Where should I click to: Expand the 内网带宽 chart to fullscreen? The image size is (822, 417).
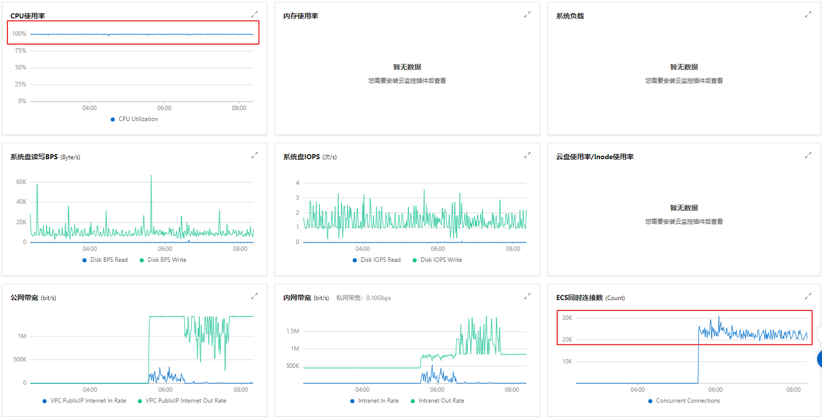(x=527, y=296)
